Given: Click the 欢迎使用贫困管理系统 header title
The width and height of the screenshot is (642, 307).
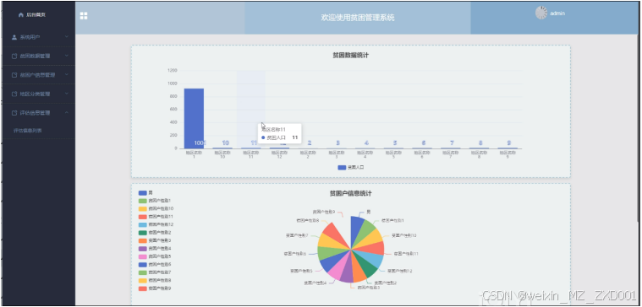Looking at the screenshot, I should [358, 18].
